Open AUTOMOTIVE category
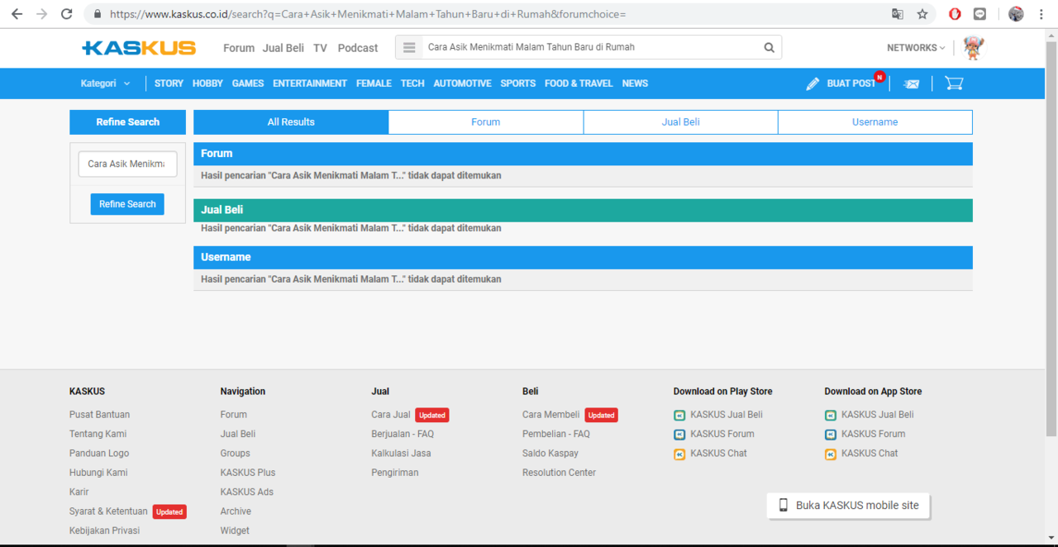1058x547 pixels. (462, 83)
